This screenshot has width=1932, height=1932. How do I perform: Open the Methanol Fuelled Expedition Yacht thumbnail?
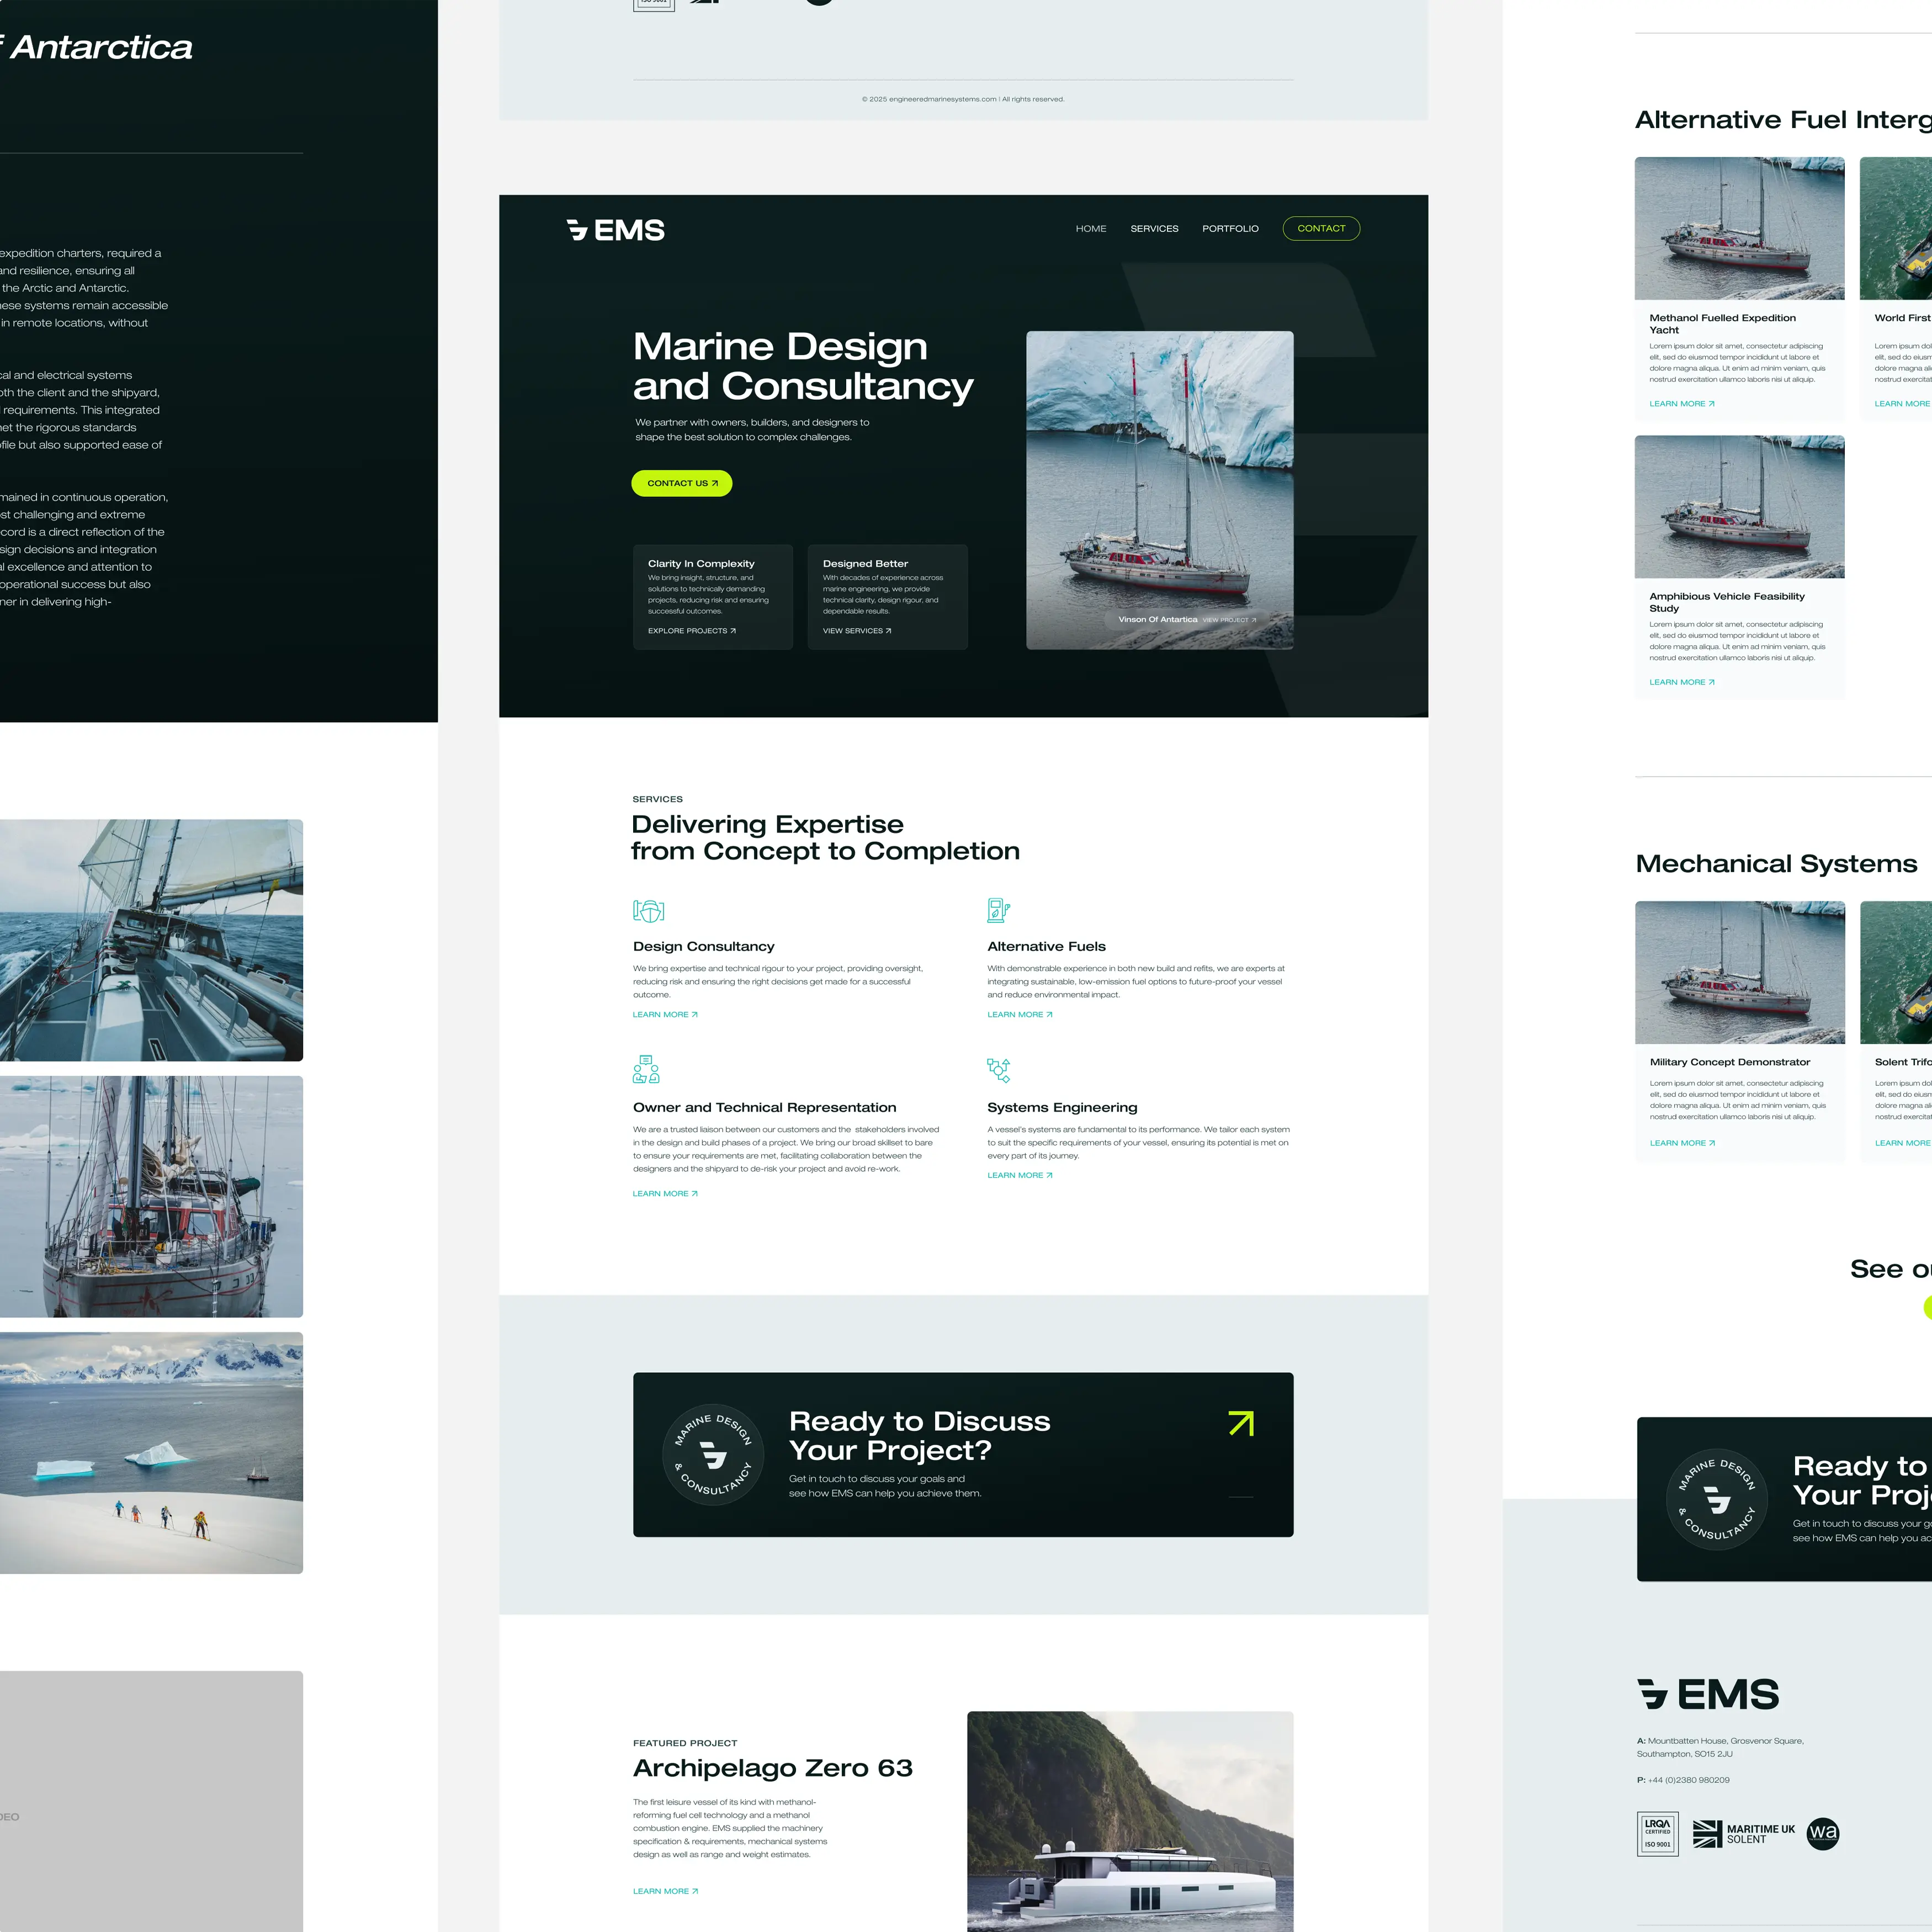[x=1739, y=228]
